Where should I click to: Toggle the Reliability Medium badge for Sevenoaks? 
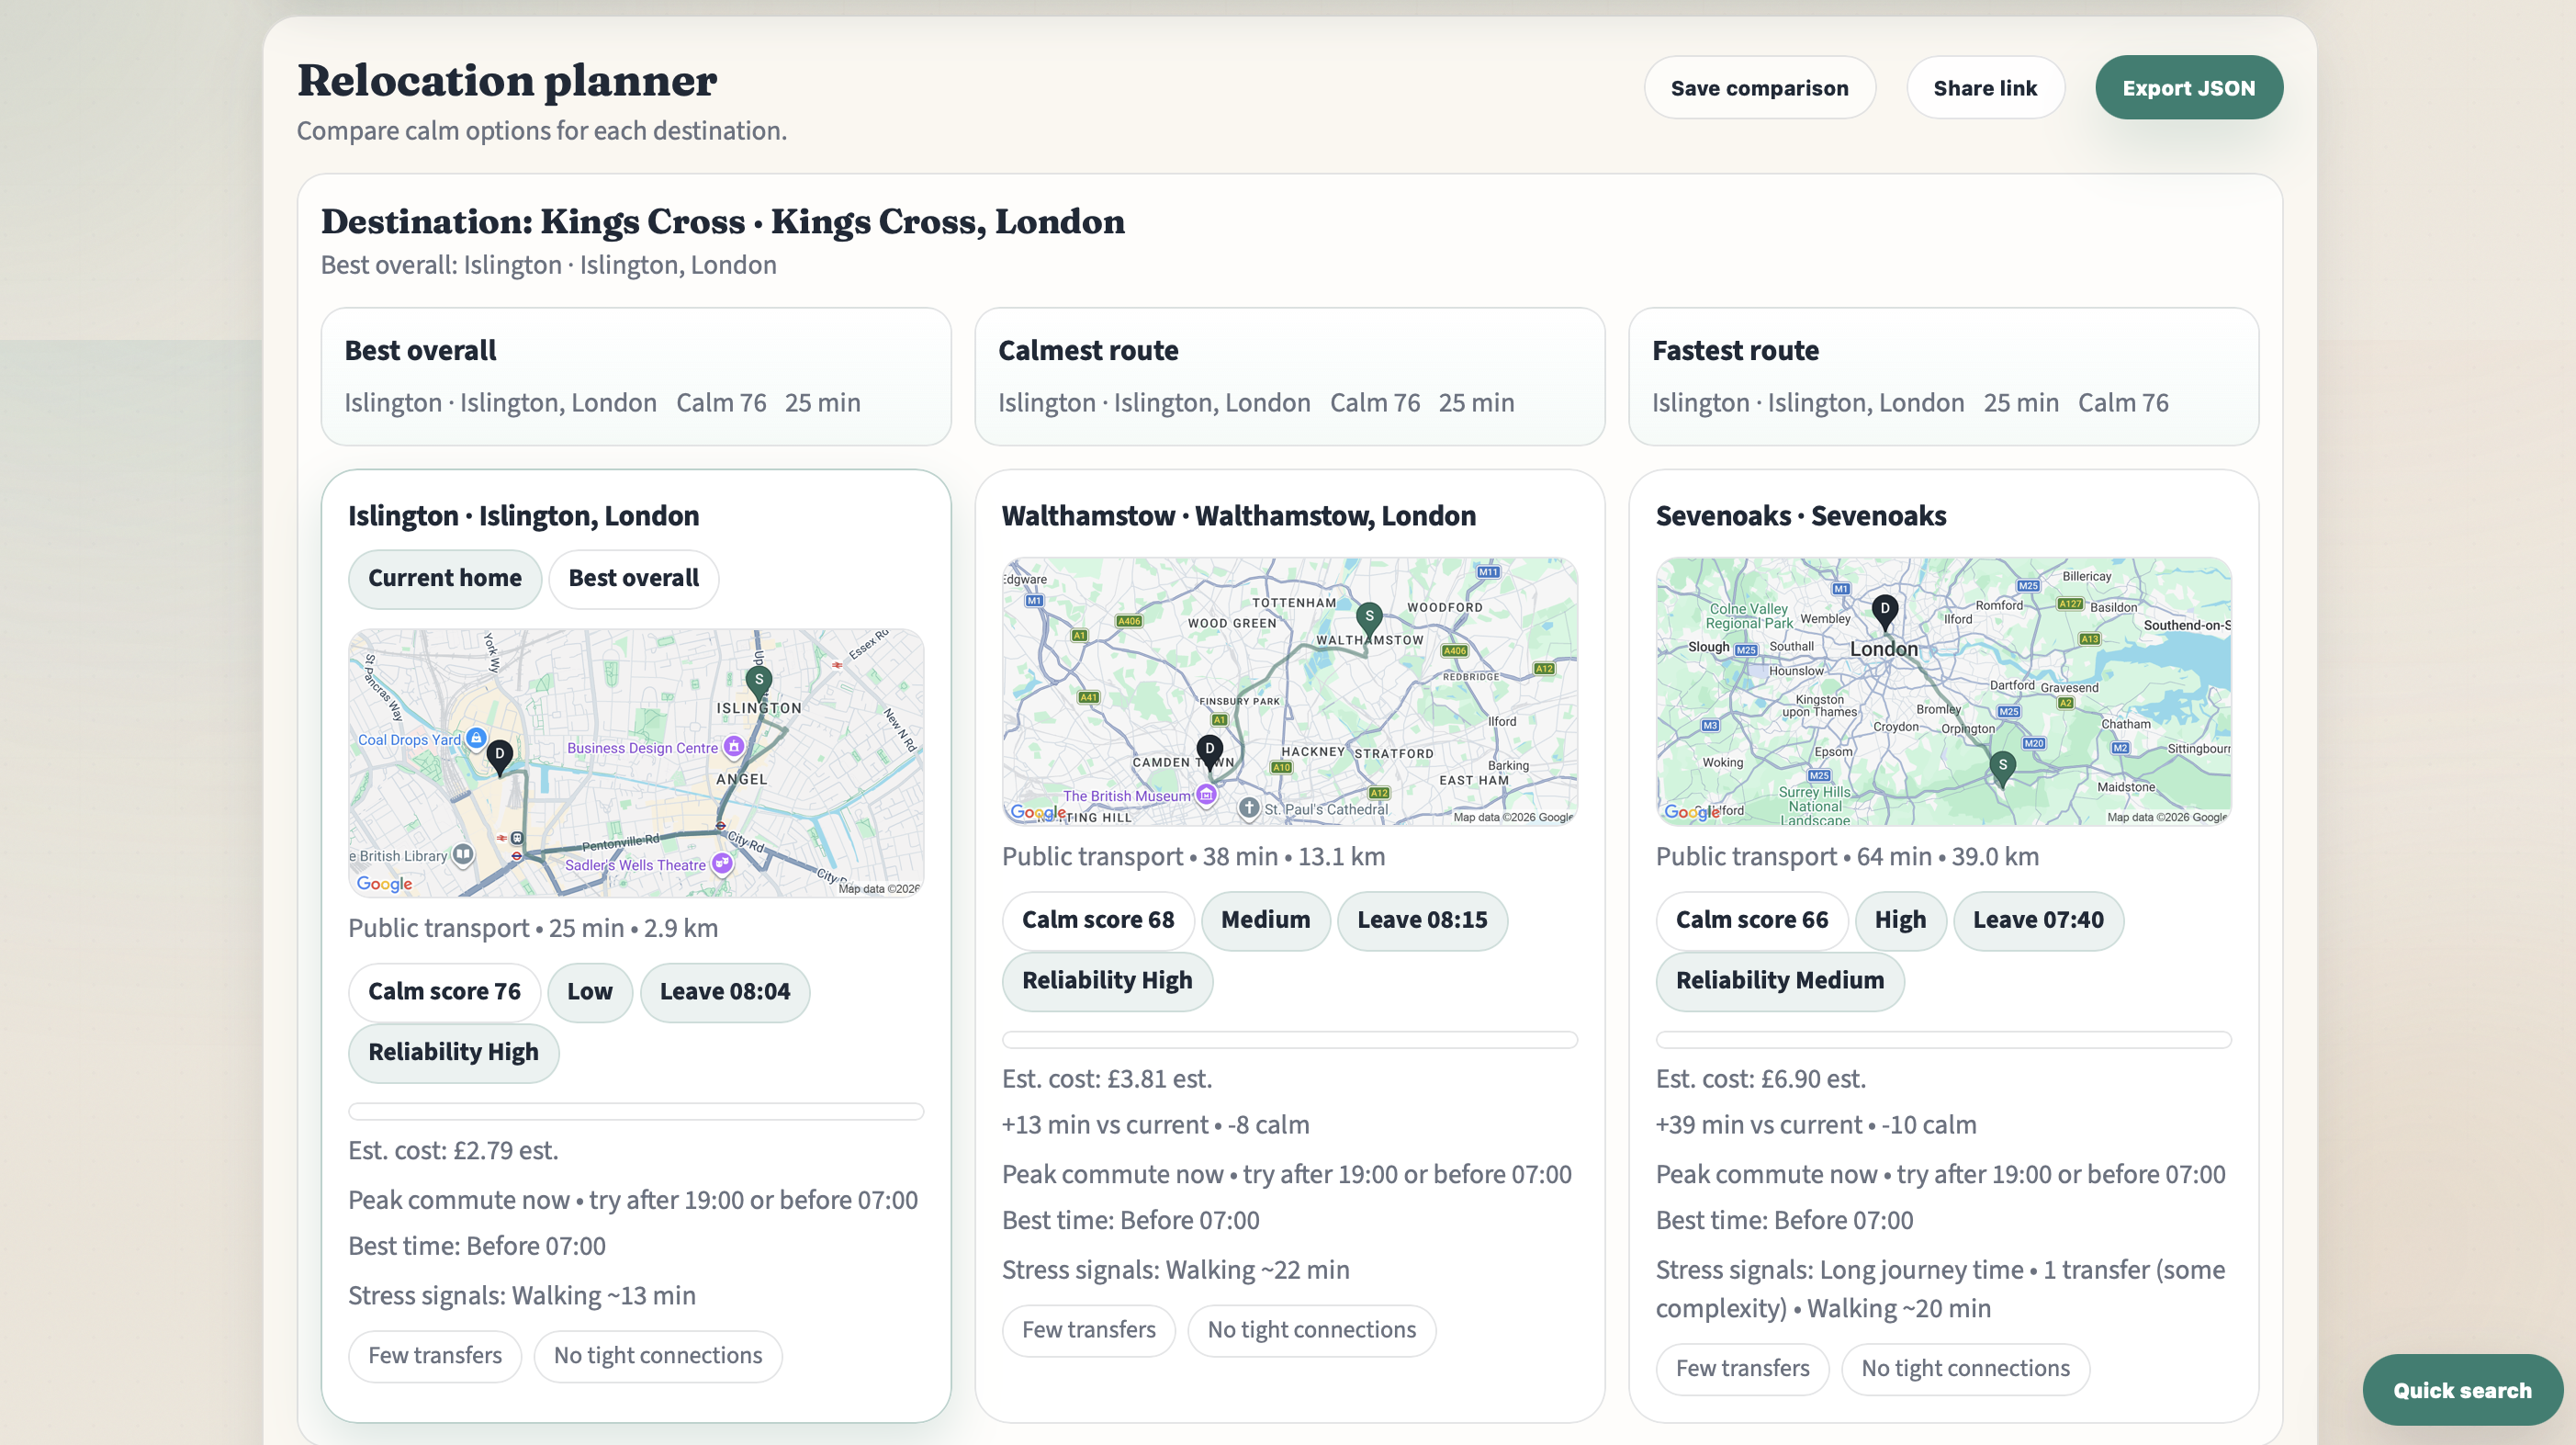click(x=1780, y=981)
